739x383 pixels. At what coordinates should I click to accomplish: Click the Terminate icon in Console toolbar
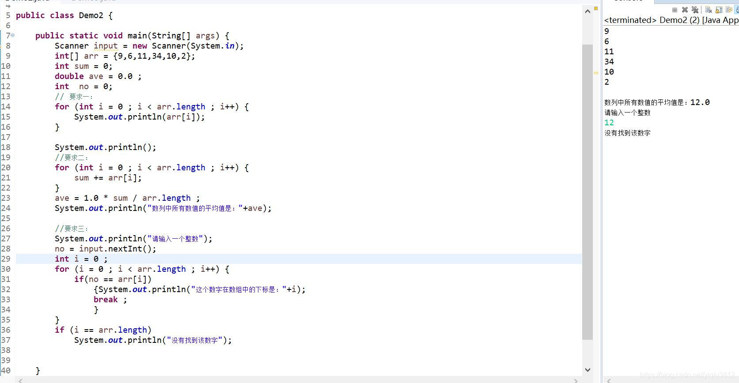tap(675, 10)
